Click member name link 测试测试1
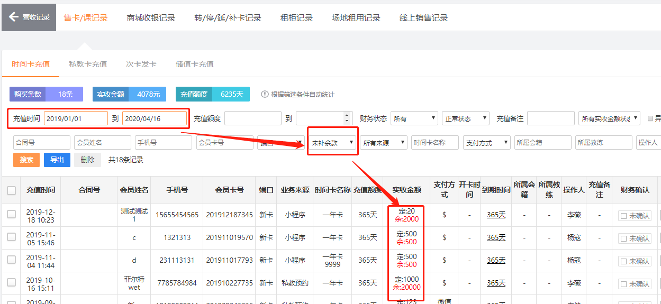 (134, 215)
